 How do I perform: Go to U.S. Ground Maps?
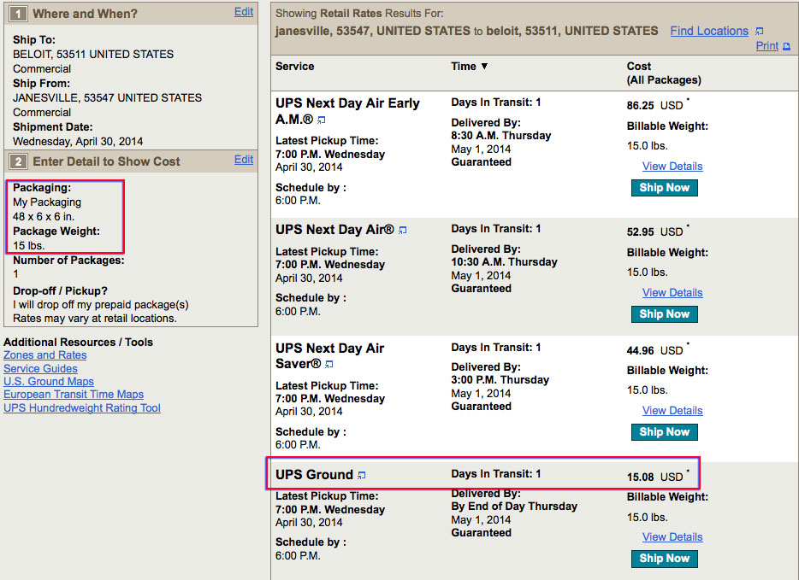point(49,381)
